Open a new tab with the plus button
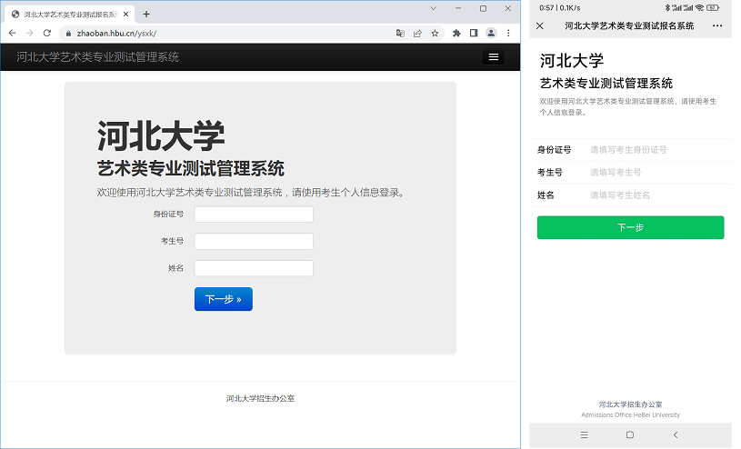The width and height of the screenshot is (741, 449). pyautogui.click(x=146, y=15)
